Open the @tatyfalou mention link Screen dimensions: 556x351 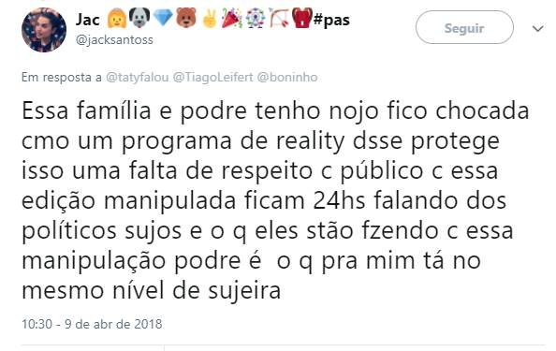[x=138, y=77]
